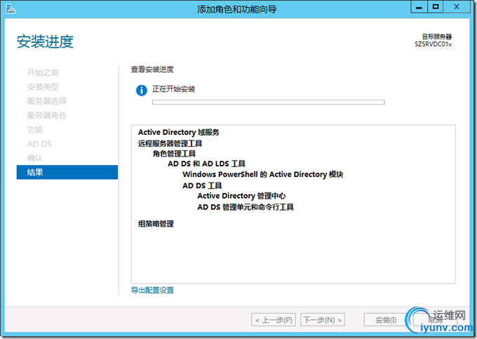
Task: Click the 查看安装进度 heading
Action: coord(152,69)
